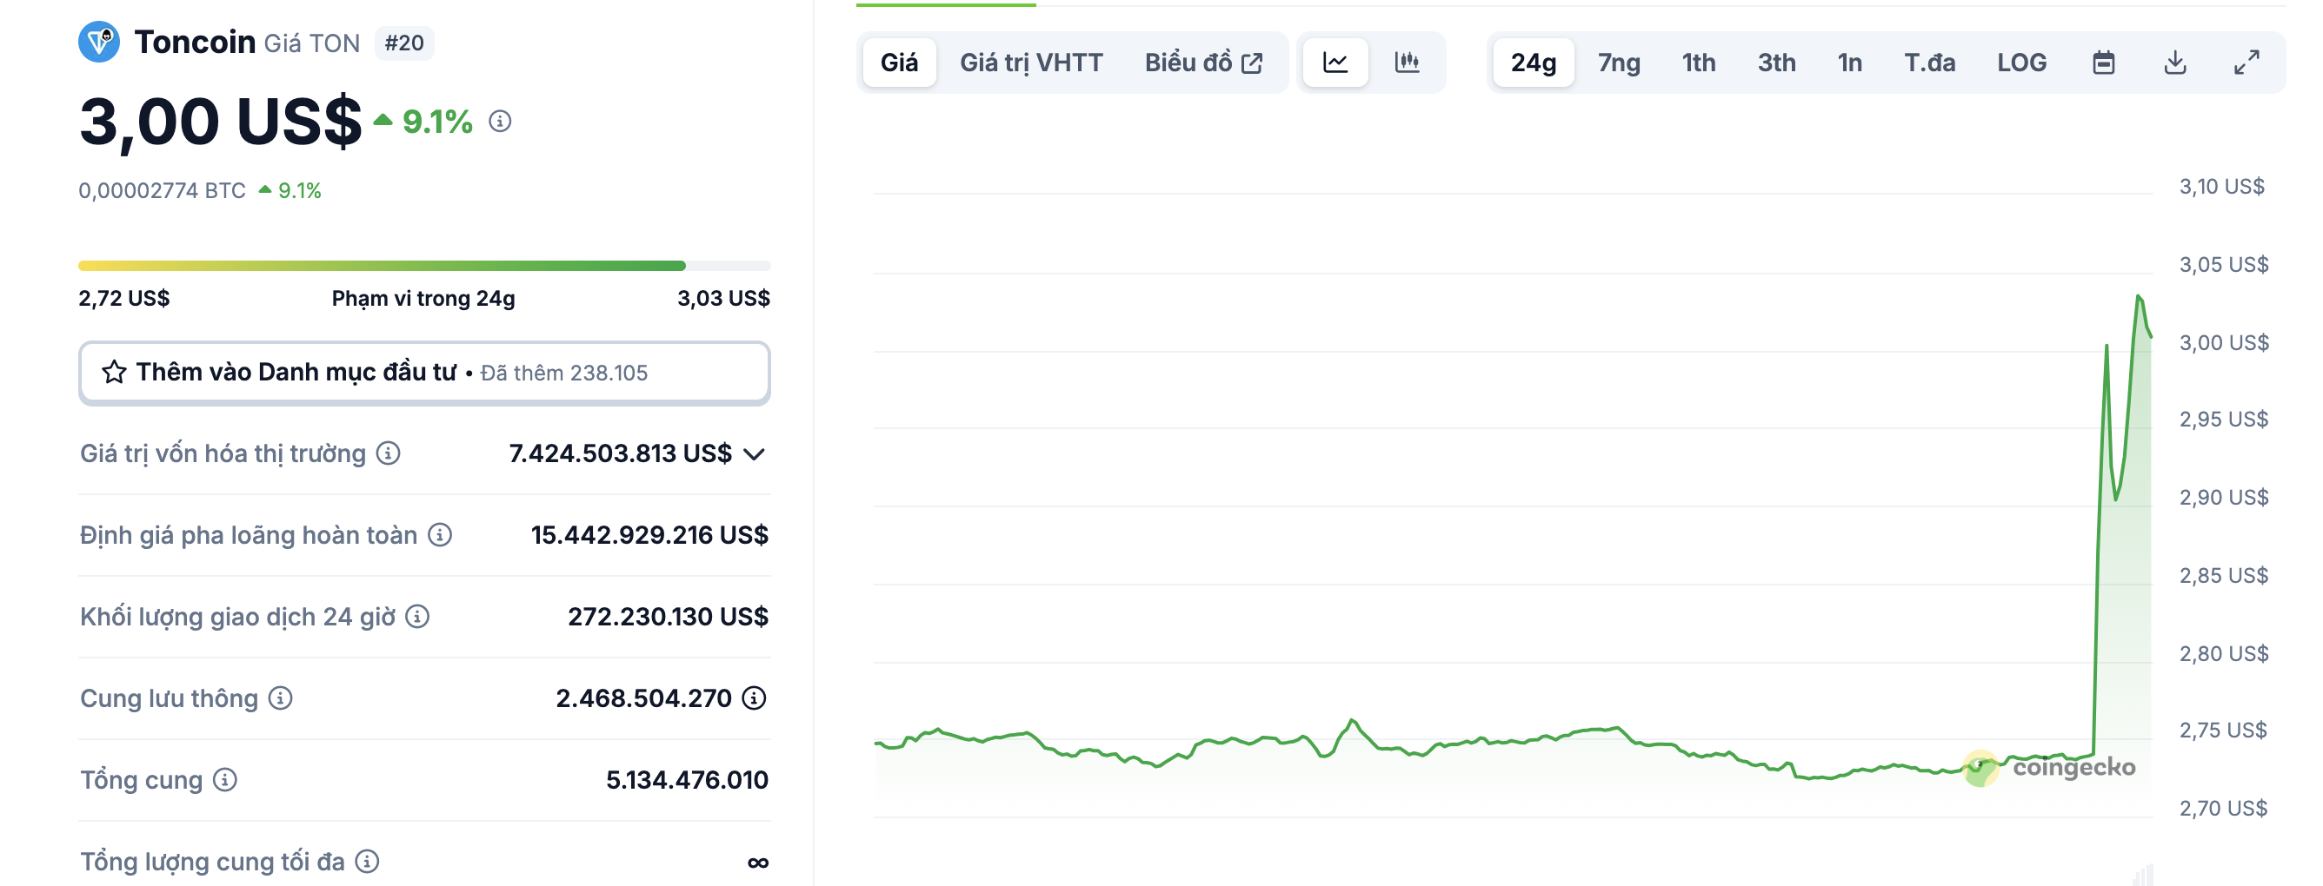The height and width of the screenshot is (886, 2323).
Task: Switch to Giá trị VHTT tab
Action: click(x=1031, y=63)
